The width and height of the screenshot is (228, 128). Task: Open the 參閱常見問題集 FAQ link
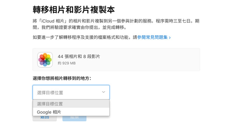pos(152,37)
